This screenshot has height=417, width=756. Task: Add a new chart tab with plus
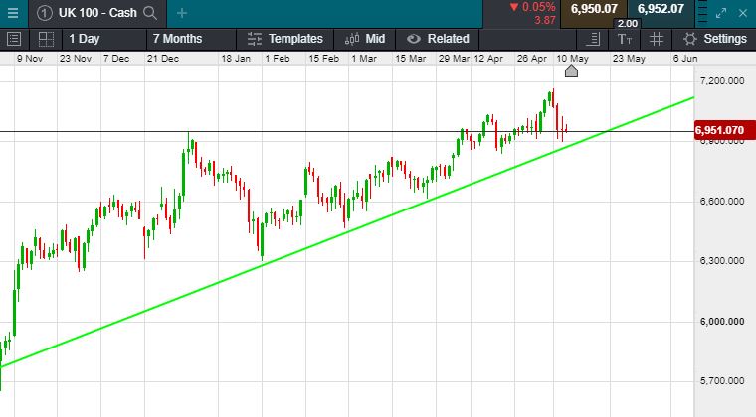tap(181, 13)
